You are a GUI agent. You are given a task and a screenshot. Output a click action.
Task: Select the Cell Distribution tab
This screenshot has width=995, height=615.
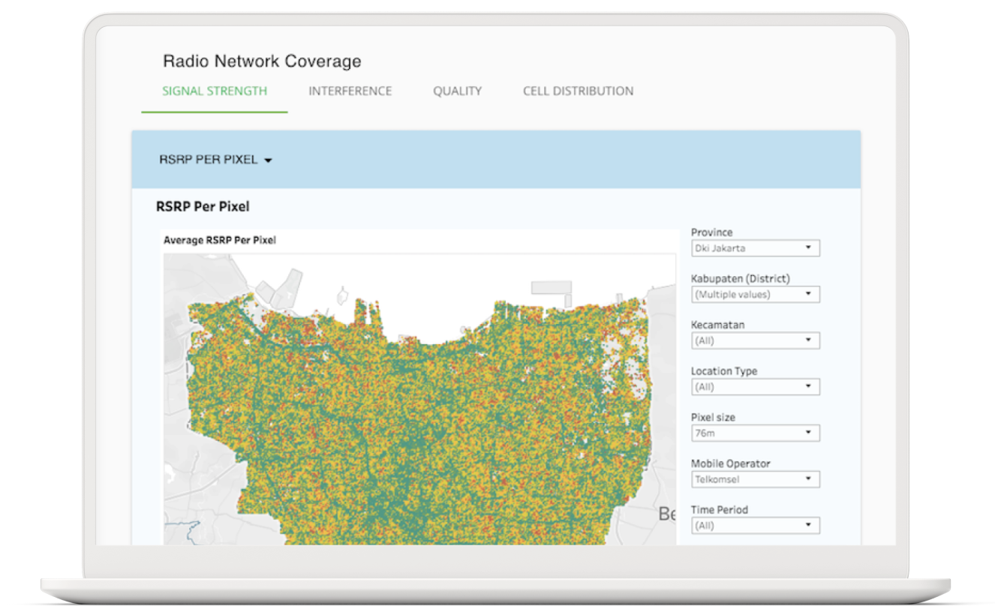tap(578, 91)
